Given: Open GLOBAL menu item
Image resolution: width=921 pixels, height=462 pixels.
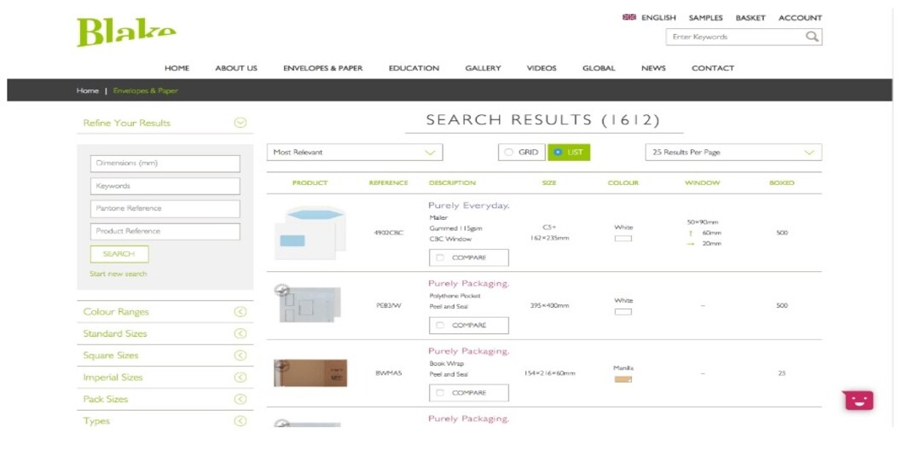Looking at the screenshot, I should click(x=599, y=68).
